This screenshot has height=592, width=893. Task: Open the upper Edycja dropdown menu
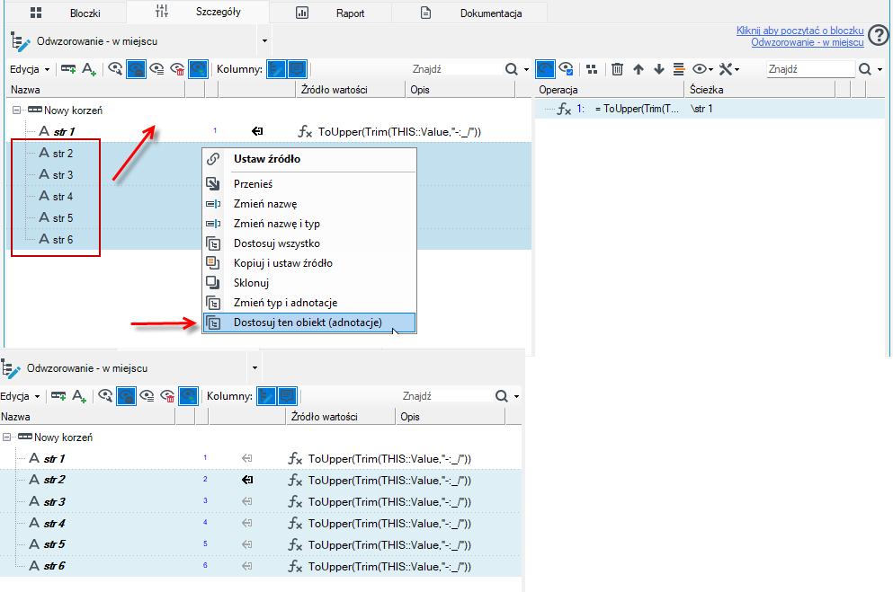[x=30, y=69]
